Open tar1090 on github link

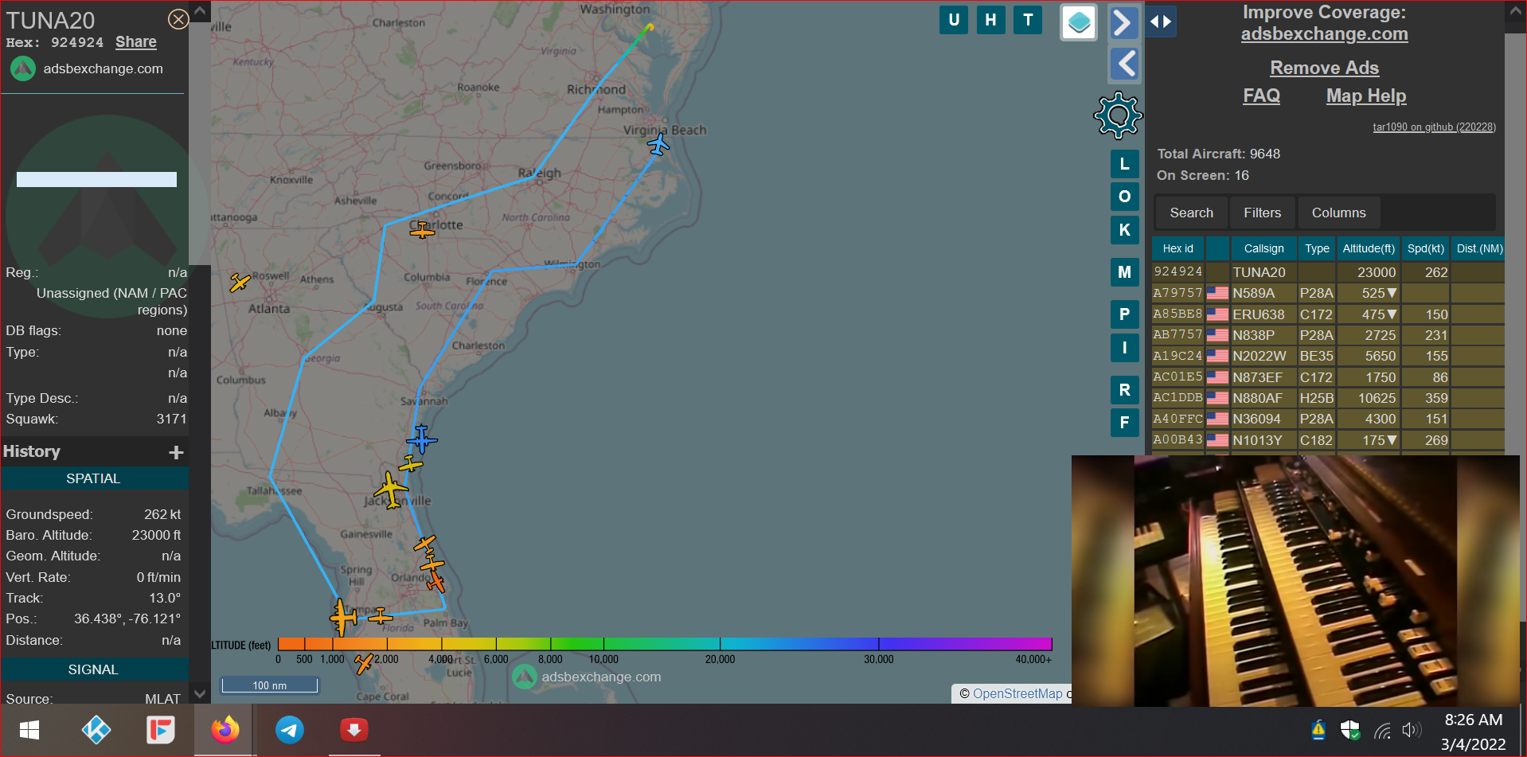click(x=1434, y=127)
